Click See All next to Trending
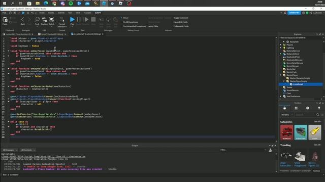 [317, 145]
